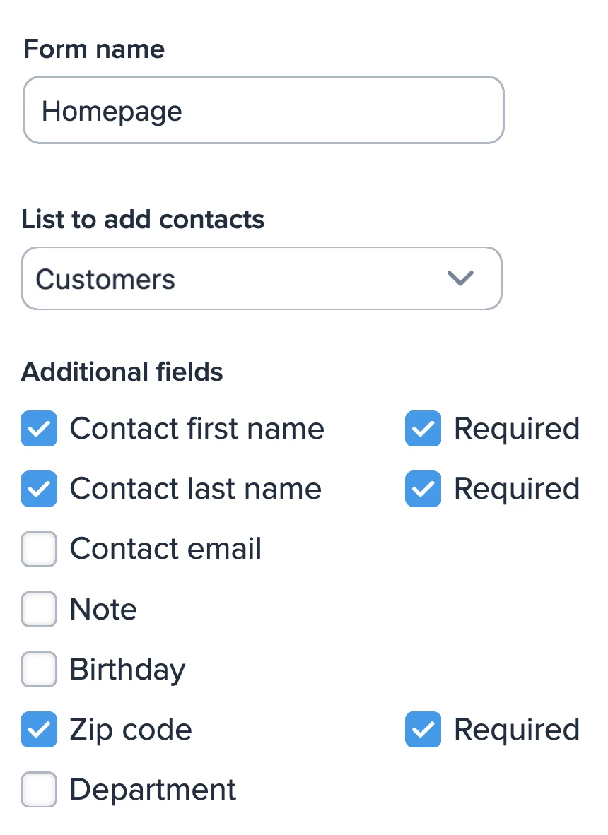Check the Birthday field checkbox

click(x=39, y=669)
